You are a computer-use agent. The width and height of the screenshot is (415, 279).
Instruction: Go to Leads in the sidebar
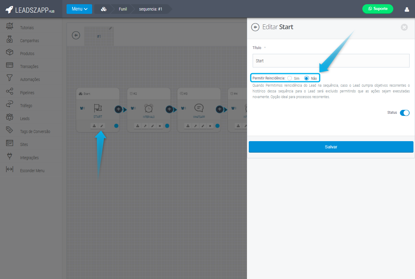(25, 119)
